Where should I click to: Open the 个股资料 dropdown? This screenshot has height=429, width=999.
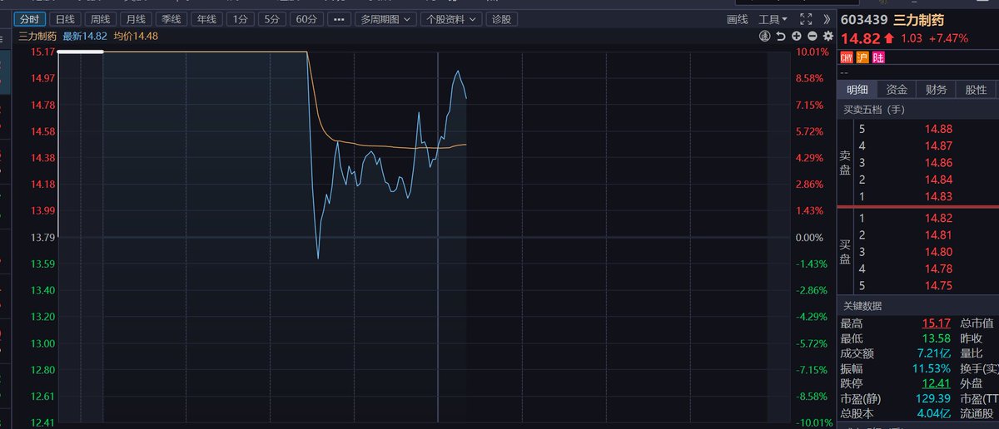coord(450,19)
